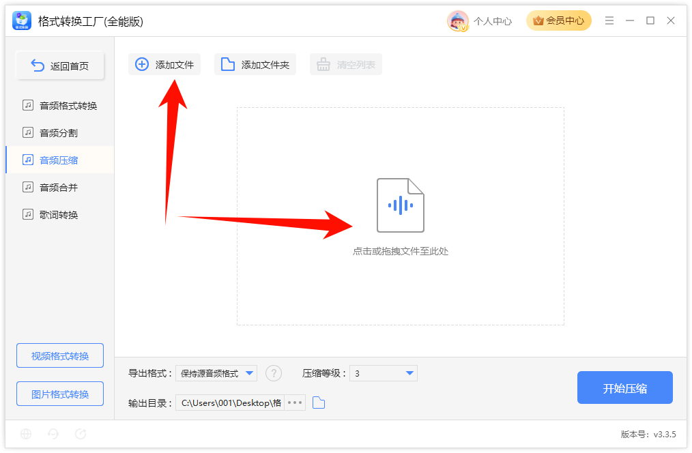Open the 会员中心 membership button
The image size is (692, 453).
point(558,20)
